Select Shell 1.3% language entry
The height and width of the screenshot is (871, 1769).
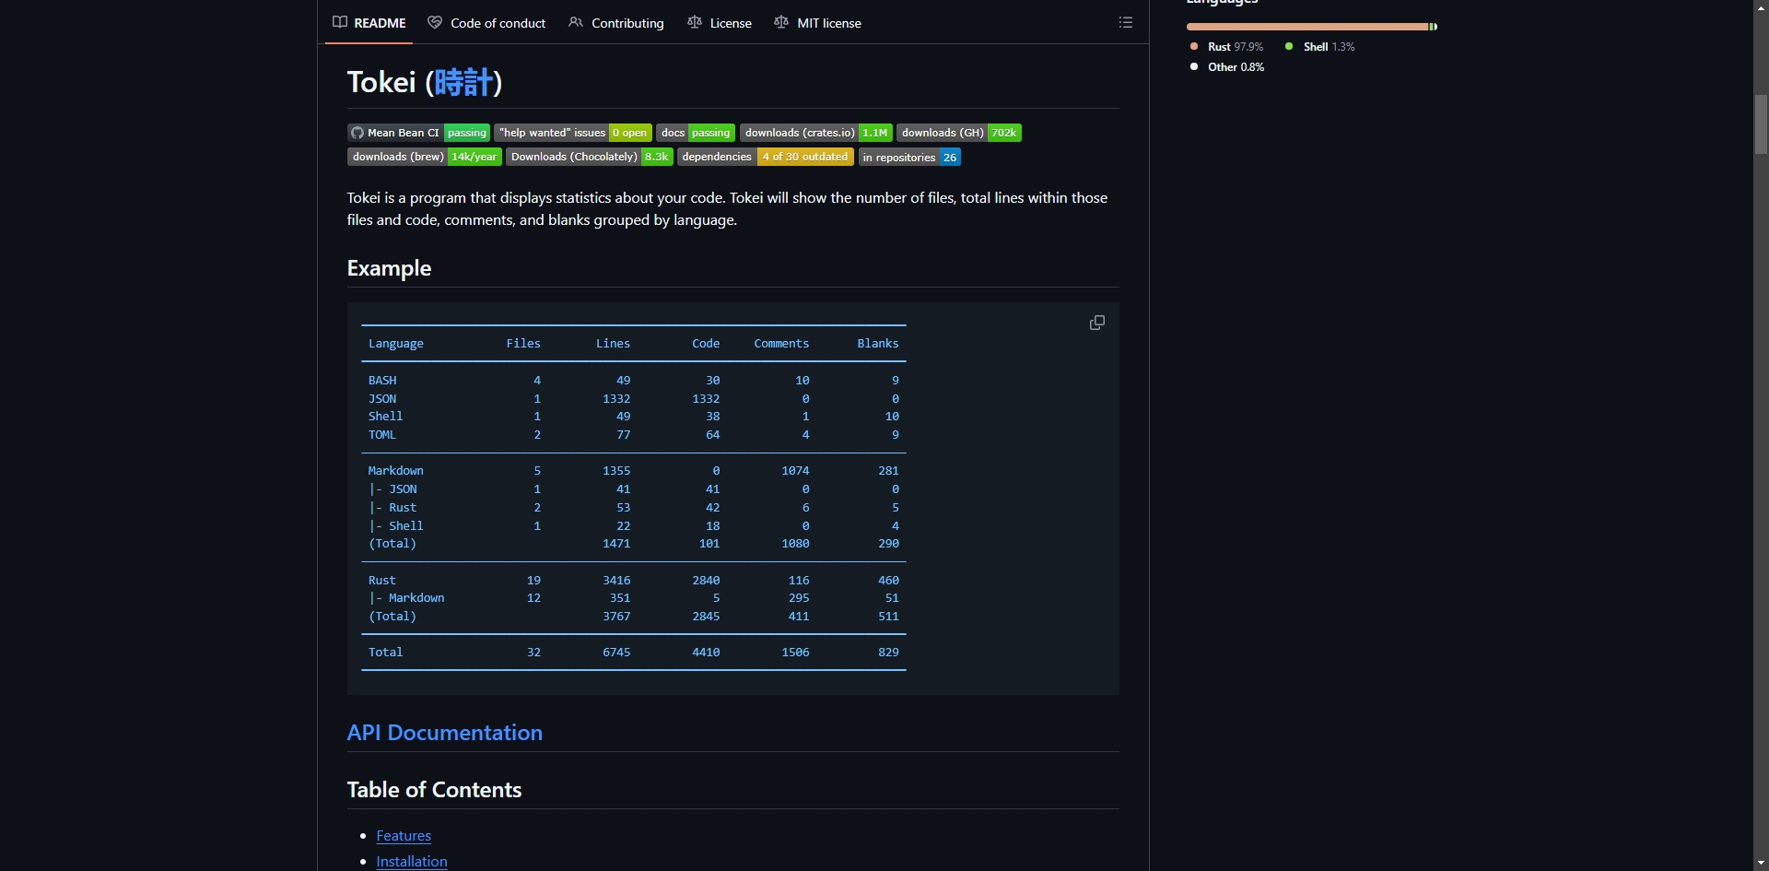coord(1320,46)
